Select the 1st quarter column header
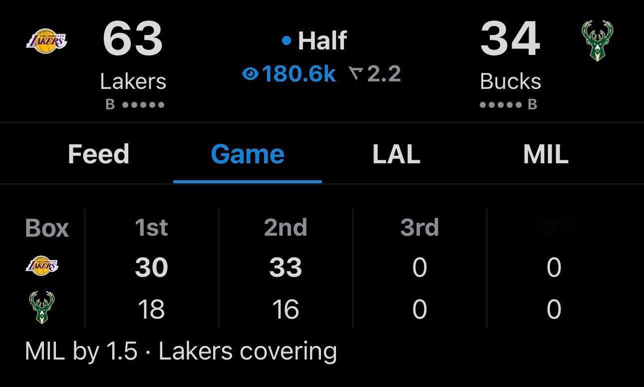644x387 pixels. point(151,228)
